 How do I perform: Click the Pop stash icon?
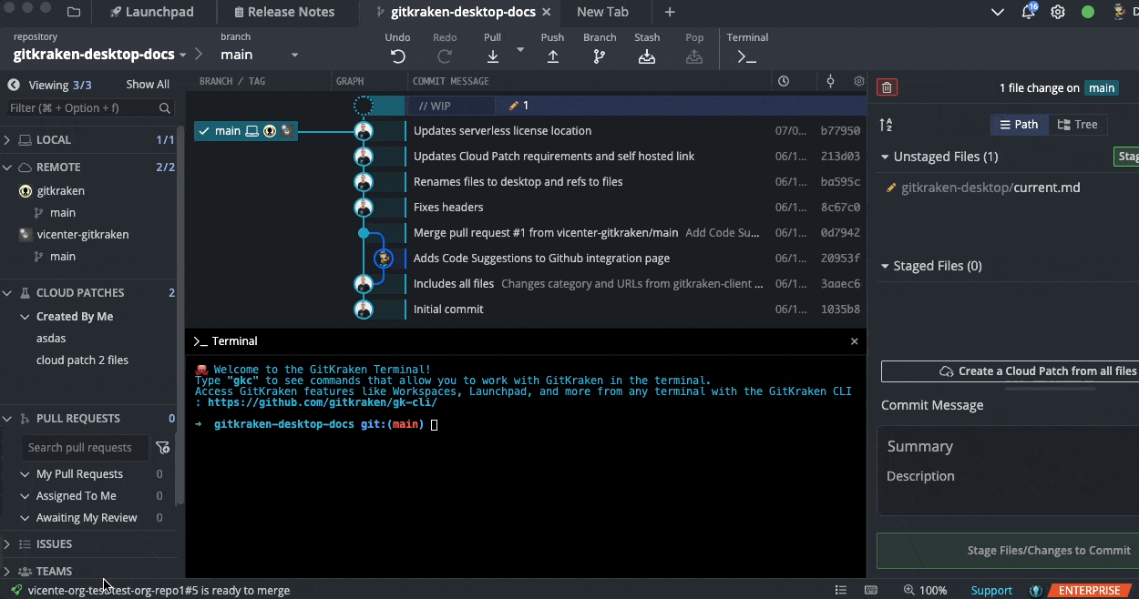(x=694, y=56)
